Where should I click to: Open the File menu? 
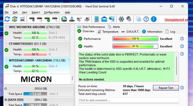point(6,12)
